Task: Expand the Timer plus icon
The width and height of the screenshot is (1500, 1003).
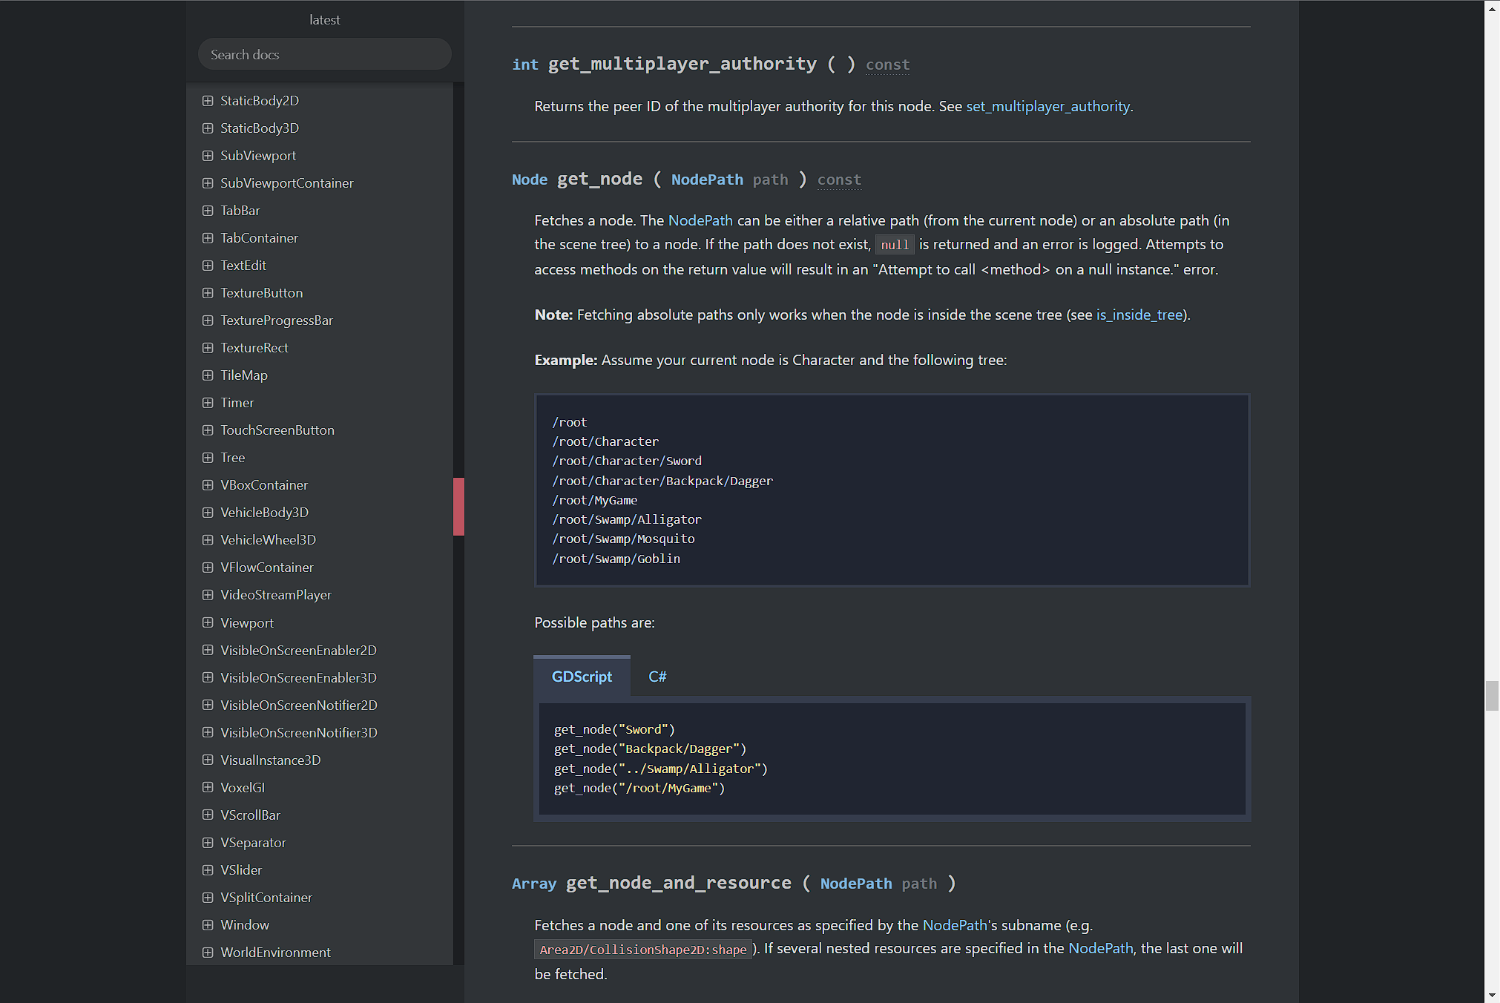Action: [208, 403]
